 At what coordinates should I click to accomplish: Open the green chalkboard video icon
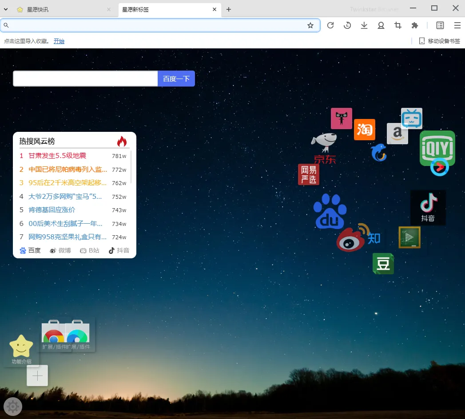coord(409,237)
